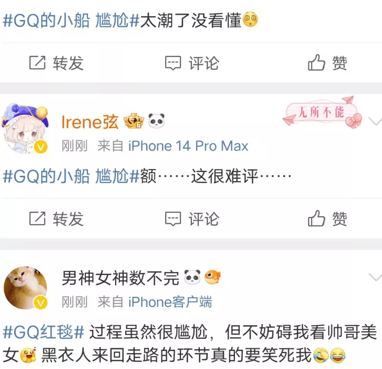This screenshot has height=369, width=382.
Task: Tap repost icon on the top post
Action: pyautogui.click(x=37, y=63)
